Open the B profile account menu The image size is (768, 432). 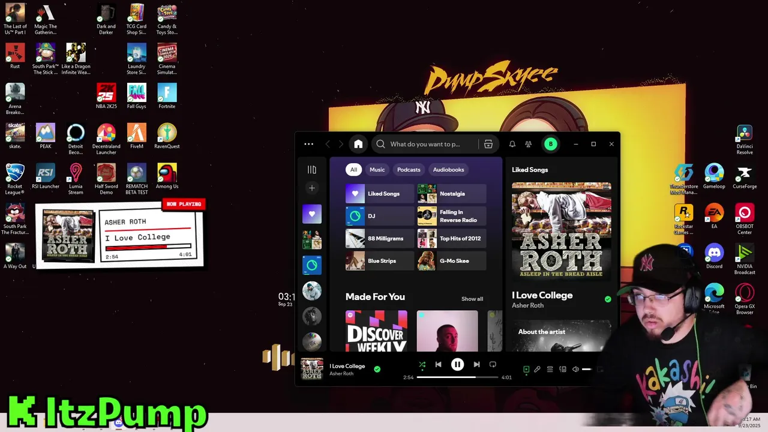(550, 144)
